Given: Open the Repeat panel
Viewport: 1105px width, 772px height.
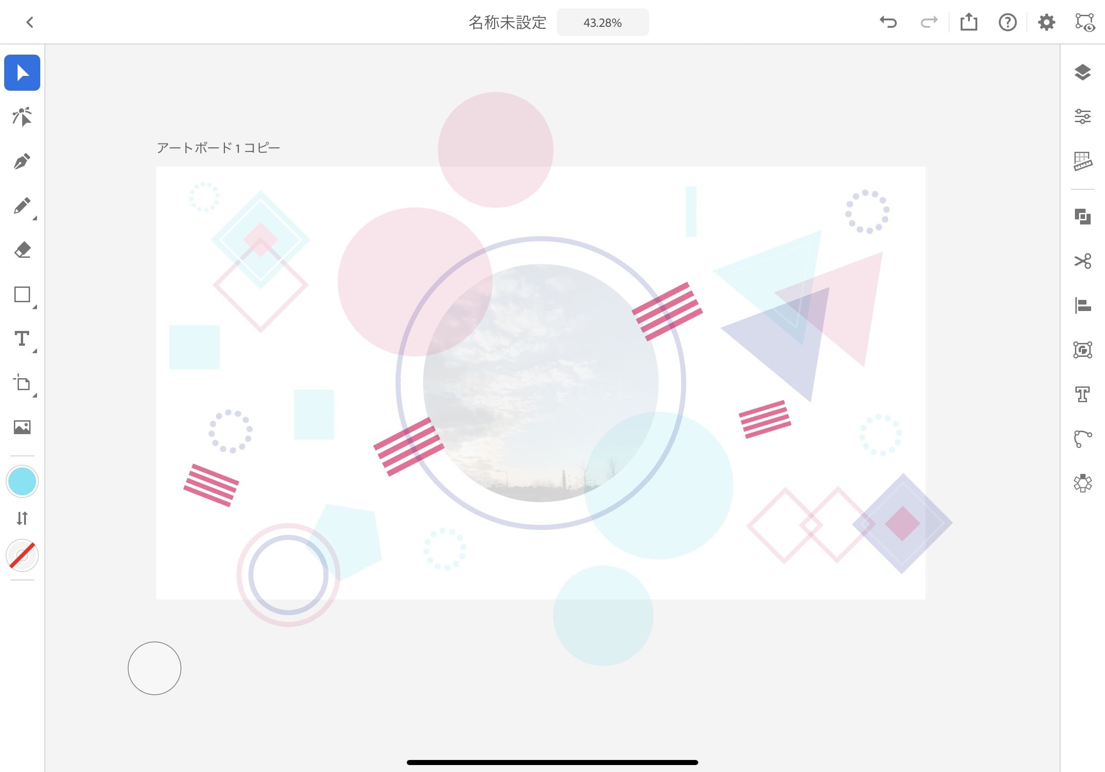Looking at the screenshot, I should 1082,483.
